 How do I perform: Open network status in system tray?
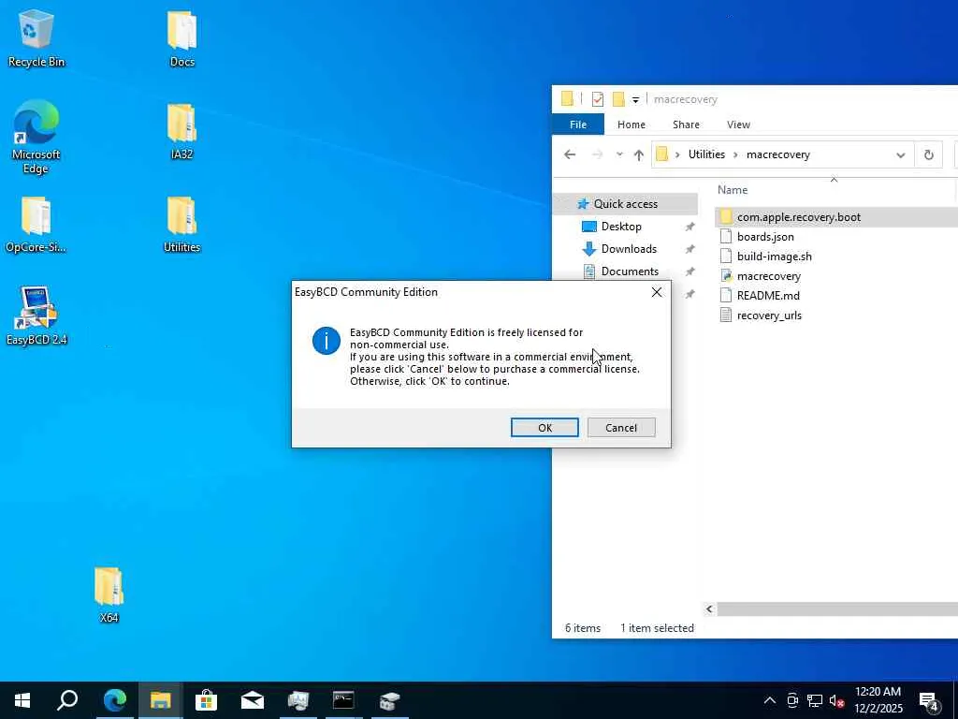click(x=815, y=700)
